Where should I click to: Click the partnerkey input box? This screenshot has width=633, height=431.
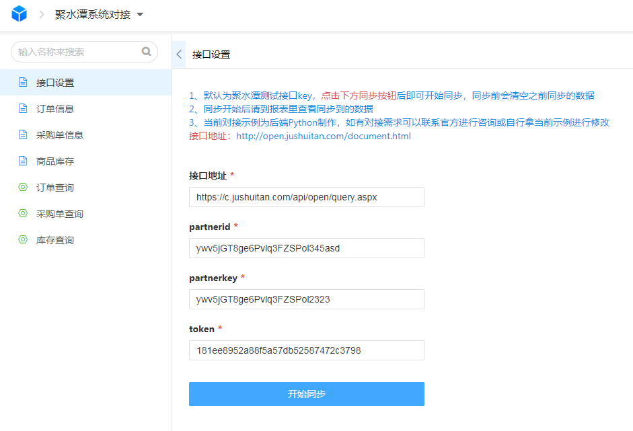coord(306,299)
